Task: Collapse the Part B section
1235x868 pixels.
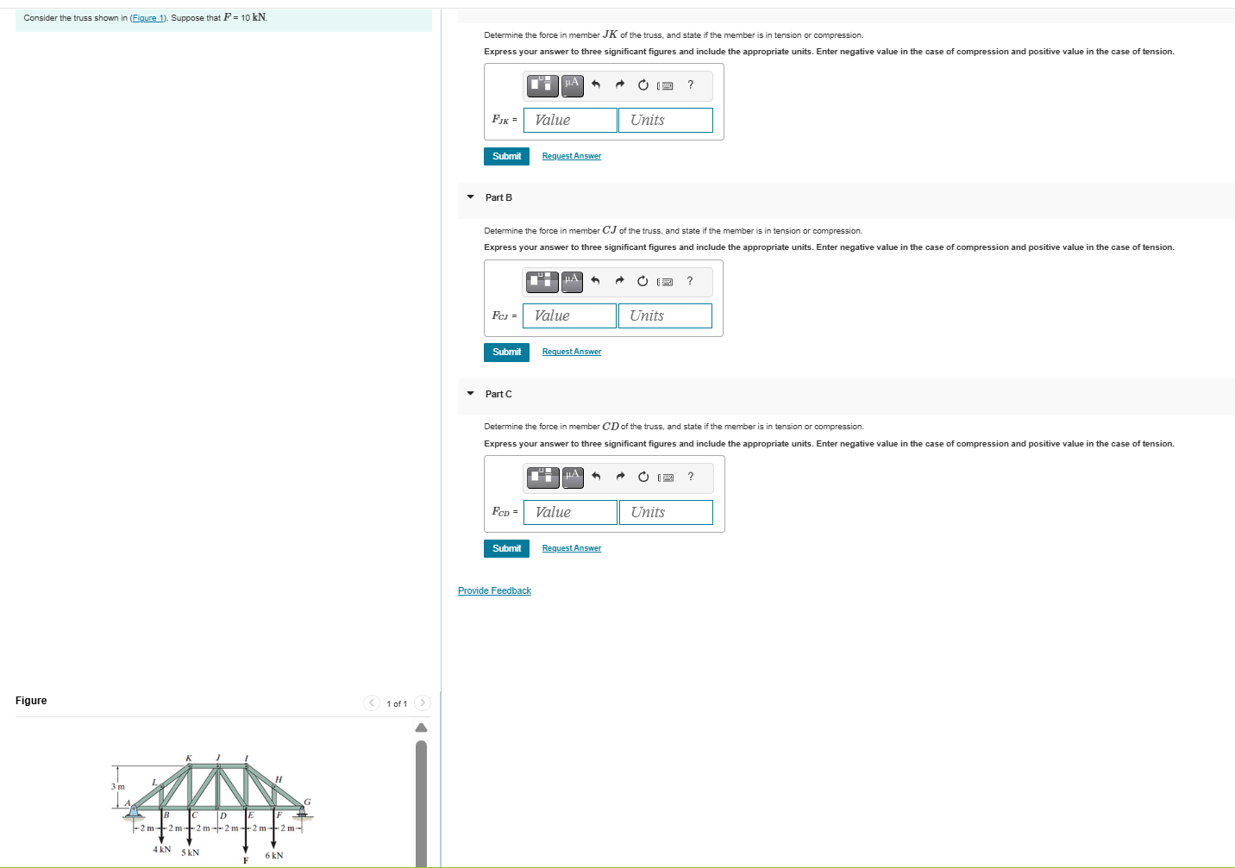Action: (470, 197)
